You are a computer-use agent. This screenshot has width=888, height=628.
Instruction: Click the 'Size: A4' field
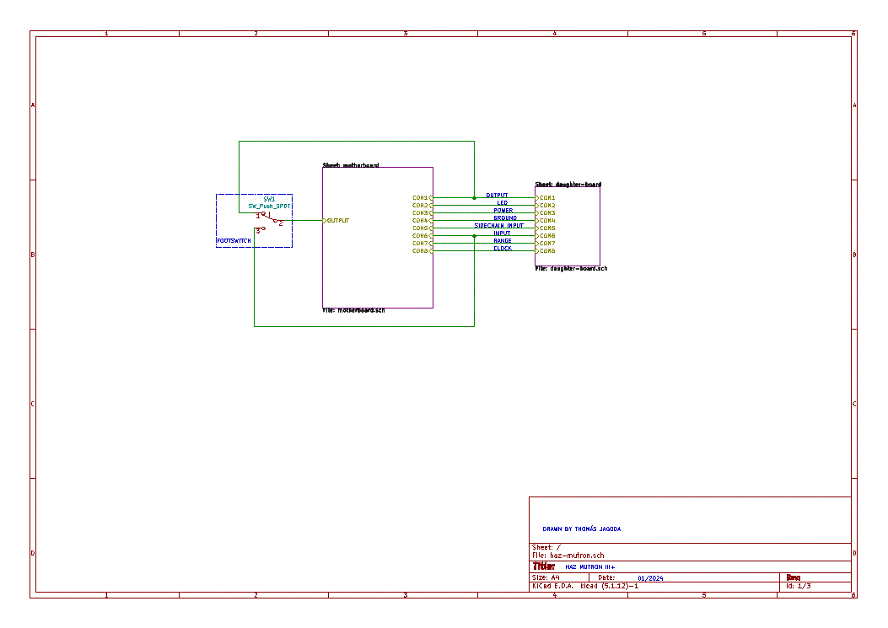tap(546, 577)
